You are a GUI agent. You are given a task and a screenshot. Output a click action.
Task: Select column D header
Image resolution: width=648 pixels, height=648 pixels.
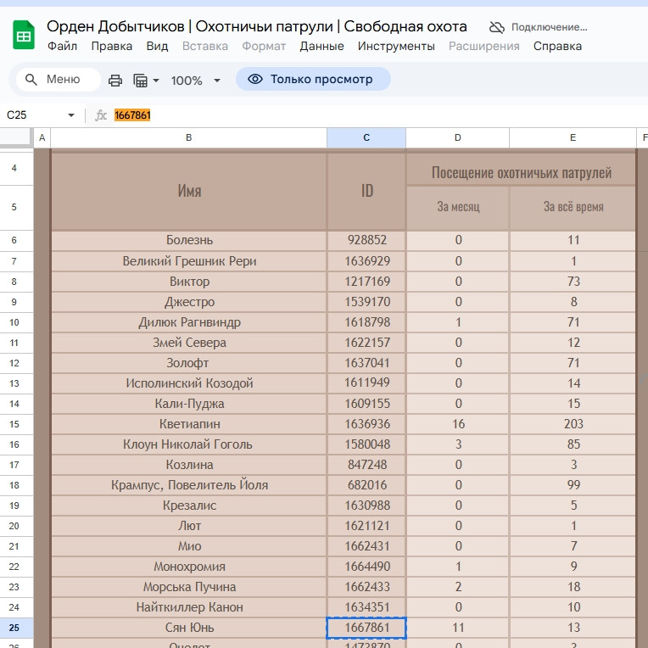[x=457, y=137]
